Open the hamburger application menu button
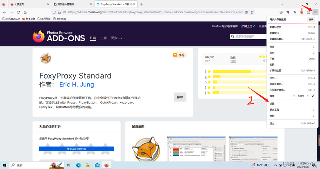The height and width of the screenshot is (169, 320). [x=315, y=12]
